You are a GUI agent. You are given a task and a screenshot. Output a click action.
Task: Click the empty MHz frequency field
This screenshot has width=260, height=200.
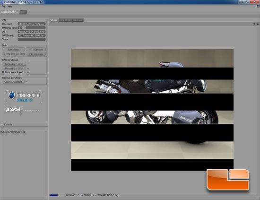pyautogui.click(x=35, y=28)
